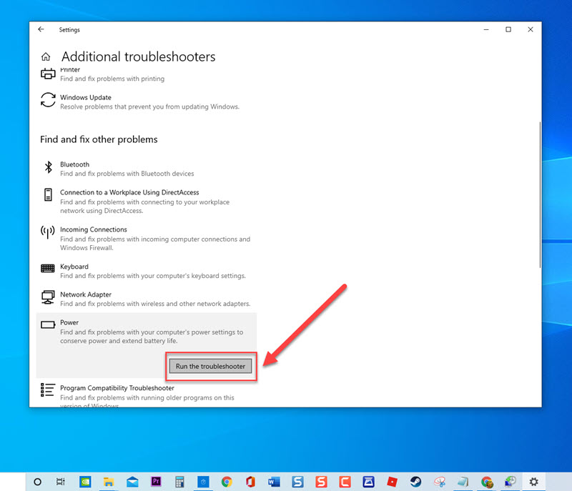Select the Bluetooth troubleshooter icon
Image resolution: width=572 pixels, height=491 pixels.
click(x=48, y=167)
